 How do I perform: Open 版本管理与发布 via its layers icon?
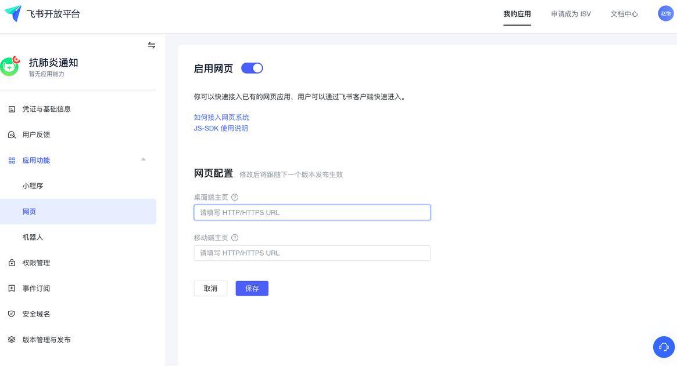coord(12,340)
